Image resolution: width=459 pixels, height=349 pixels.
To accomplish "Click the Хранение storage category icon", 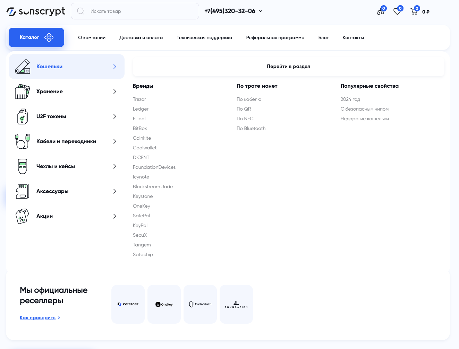I will [23, 91].
